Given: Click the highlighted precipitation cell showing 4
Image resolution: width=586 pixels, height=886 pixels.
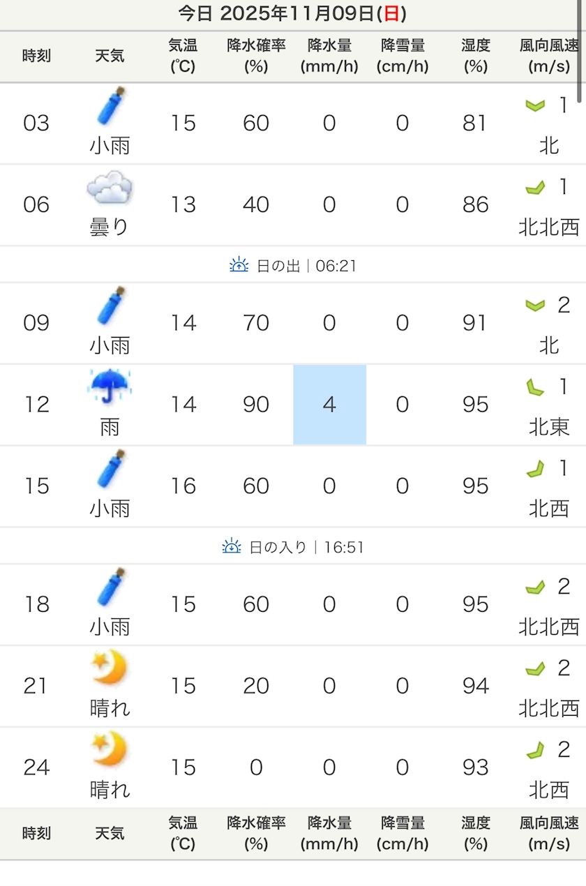Looking at the screenshot, I should (329, 405).
